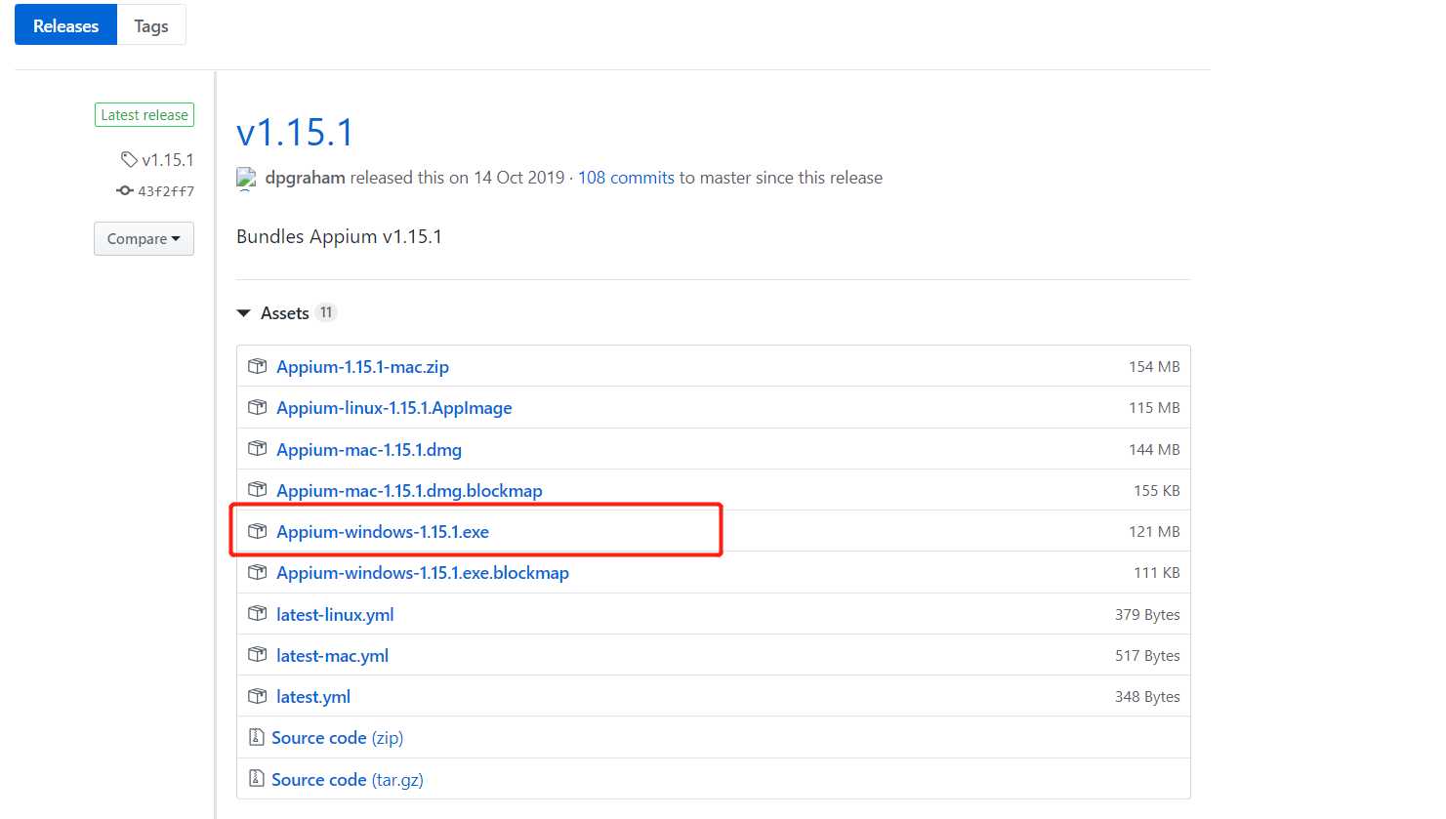Download Appium-1.15.1-mac.zip
Screen dimensions: 1446x819
[362, 367]
